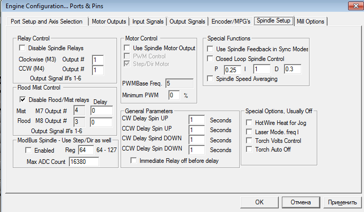
Task: Focus the Clockwise (M3) output number field
Action: pyautogui.click(x=98, y=59)
